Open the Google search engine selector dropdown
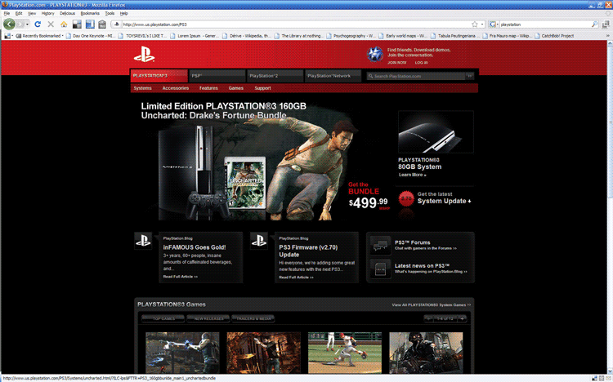Screen dimensions: 613x382 [x=494, y=24]
